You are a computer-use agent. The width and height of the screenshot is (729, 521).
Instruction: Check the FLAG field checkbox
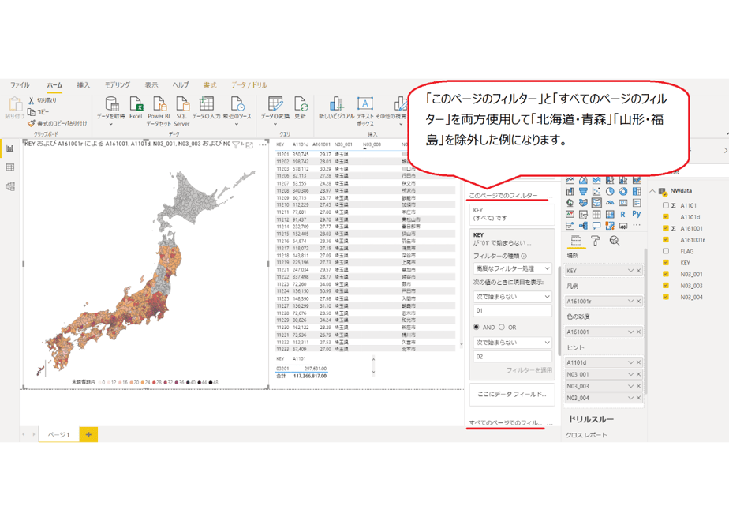point(665,251)
